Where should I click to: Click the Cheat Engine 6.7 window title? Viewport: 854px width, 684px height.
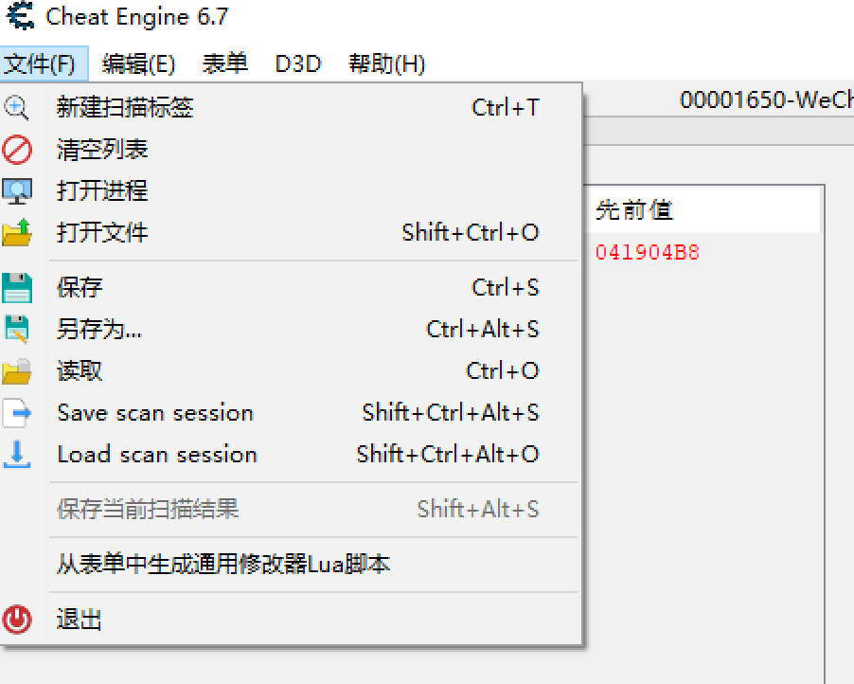click(x=137, y=16)
